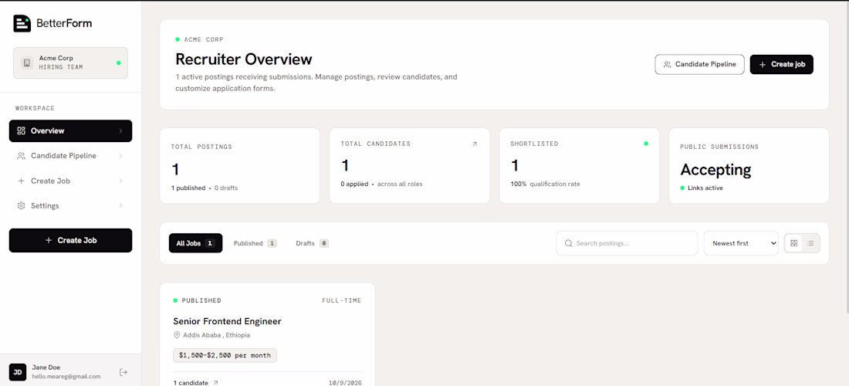849x386 pixels.
Task: Click the plus icon in the header Create job button
Action: point(763,64)
